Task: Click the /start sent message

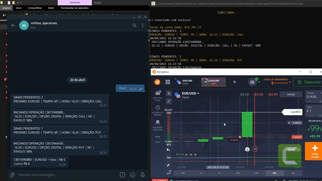Action: 130,88
